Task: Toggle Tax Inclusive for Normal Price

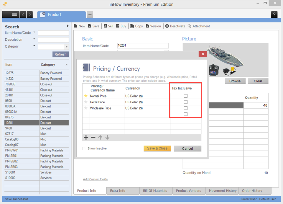Action: (185, 96)
